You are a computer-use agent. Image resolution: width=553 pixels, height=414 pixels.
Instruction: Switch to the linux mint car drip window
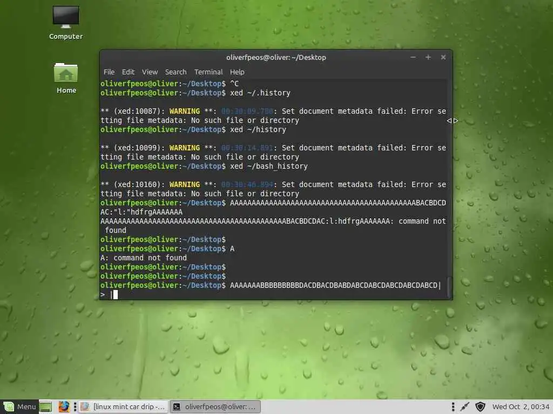click(x=124, y=406)
